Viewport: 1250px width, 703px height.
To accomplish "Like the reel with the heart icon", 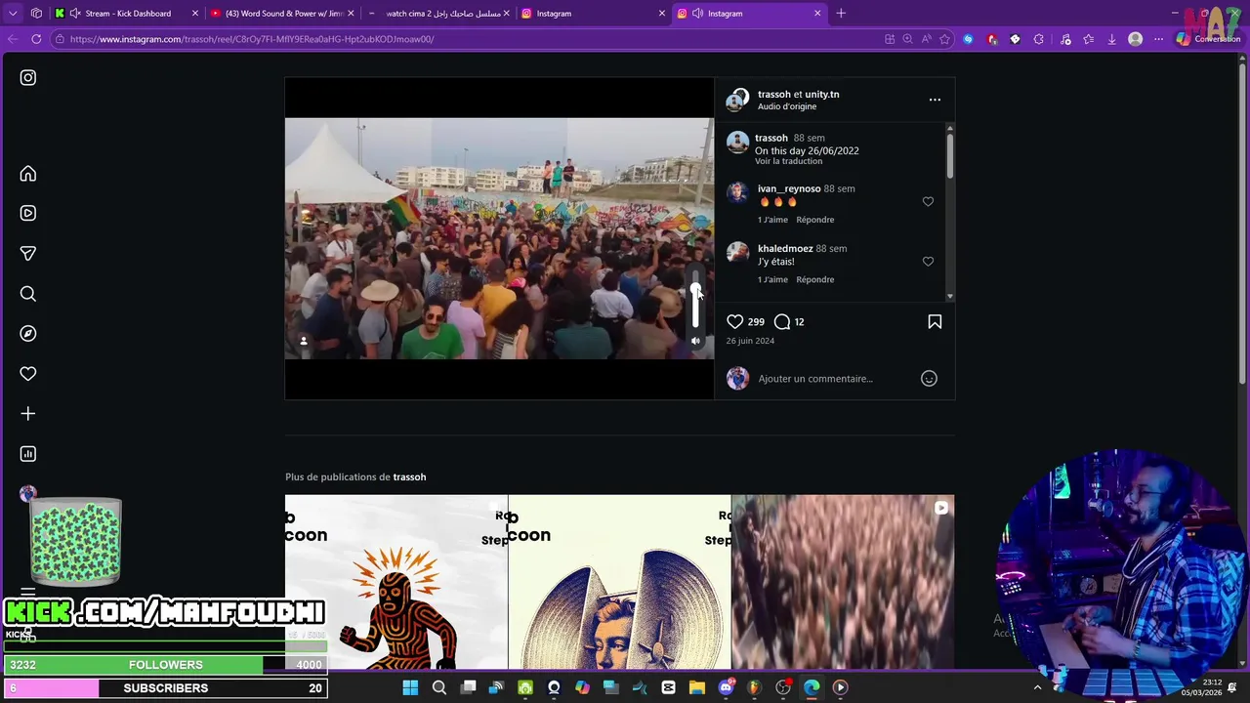I will [x=735, y=321].
